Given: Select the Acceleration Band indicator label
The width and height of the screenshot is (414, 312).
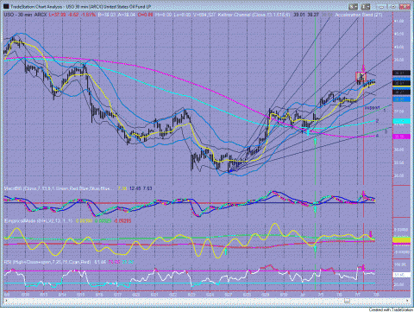Looking at the screenshot, I should click(x=359, y=15).
